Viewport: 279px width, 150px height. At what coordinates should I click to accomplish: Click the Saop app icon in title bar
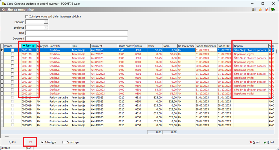pyautogui.click(x=4, y=3)
